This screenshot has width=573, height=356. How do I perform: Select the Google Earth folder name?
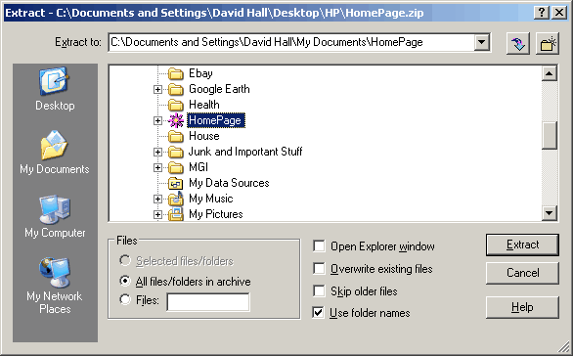(219, 89)
